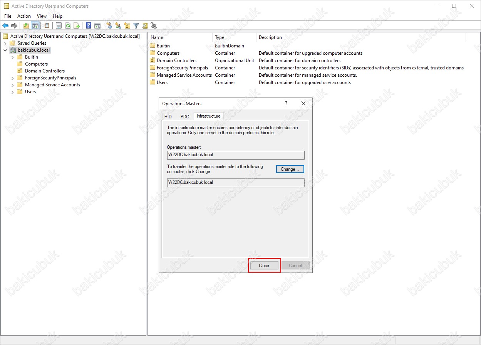Switch to the PDC tab

coord(185,117)
